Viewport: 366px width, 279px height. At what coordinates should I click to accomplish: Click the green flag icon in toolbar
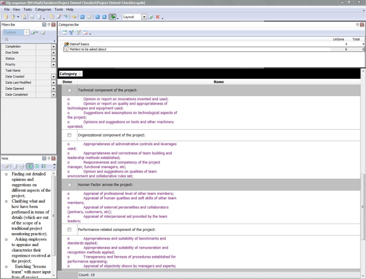click(x=113, y=17)
